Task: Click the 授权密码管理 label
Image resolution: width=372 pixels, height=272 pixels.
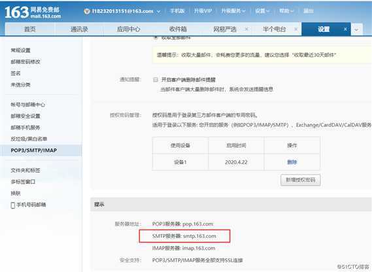Action: tap(126, 115)
